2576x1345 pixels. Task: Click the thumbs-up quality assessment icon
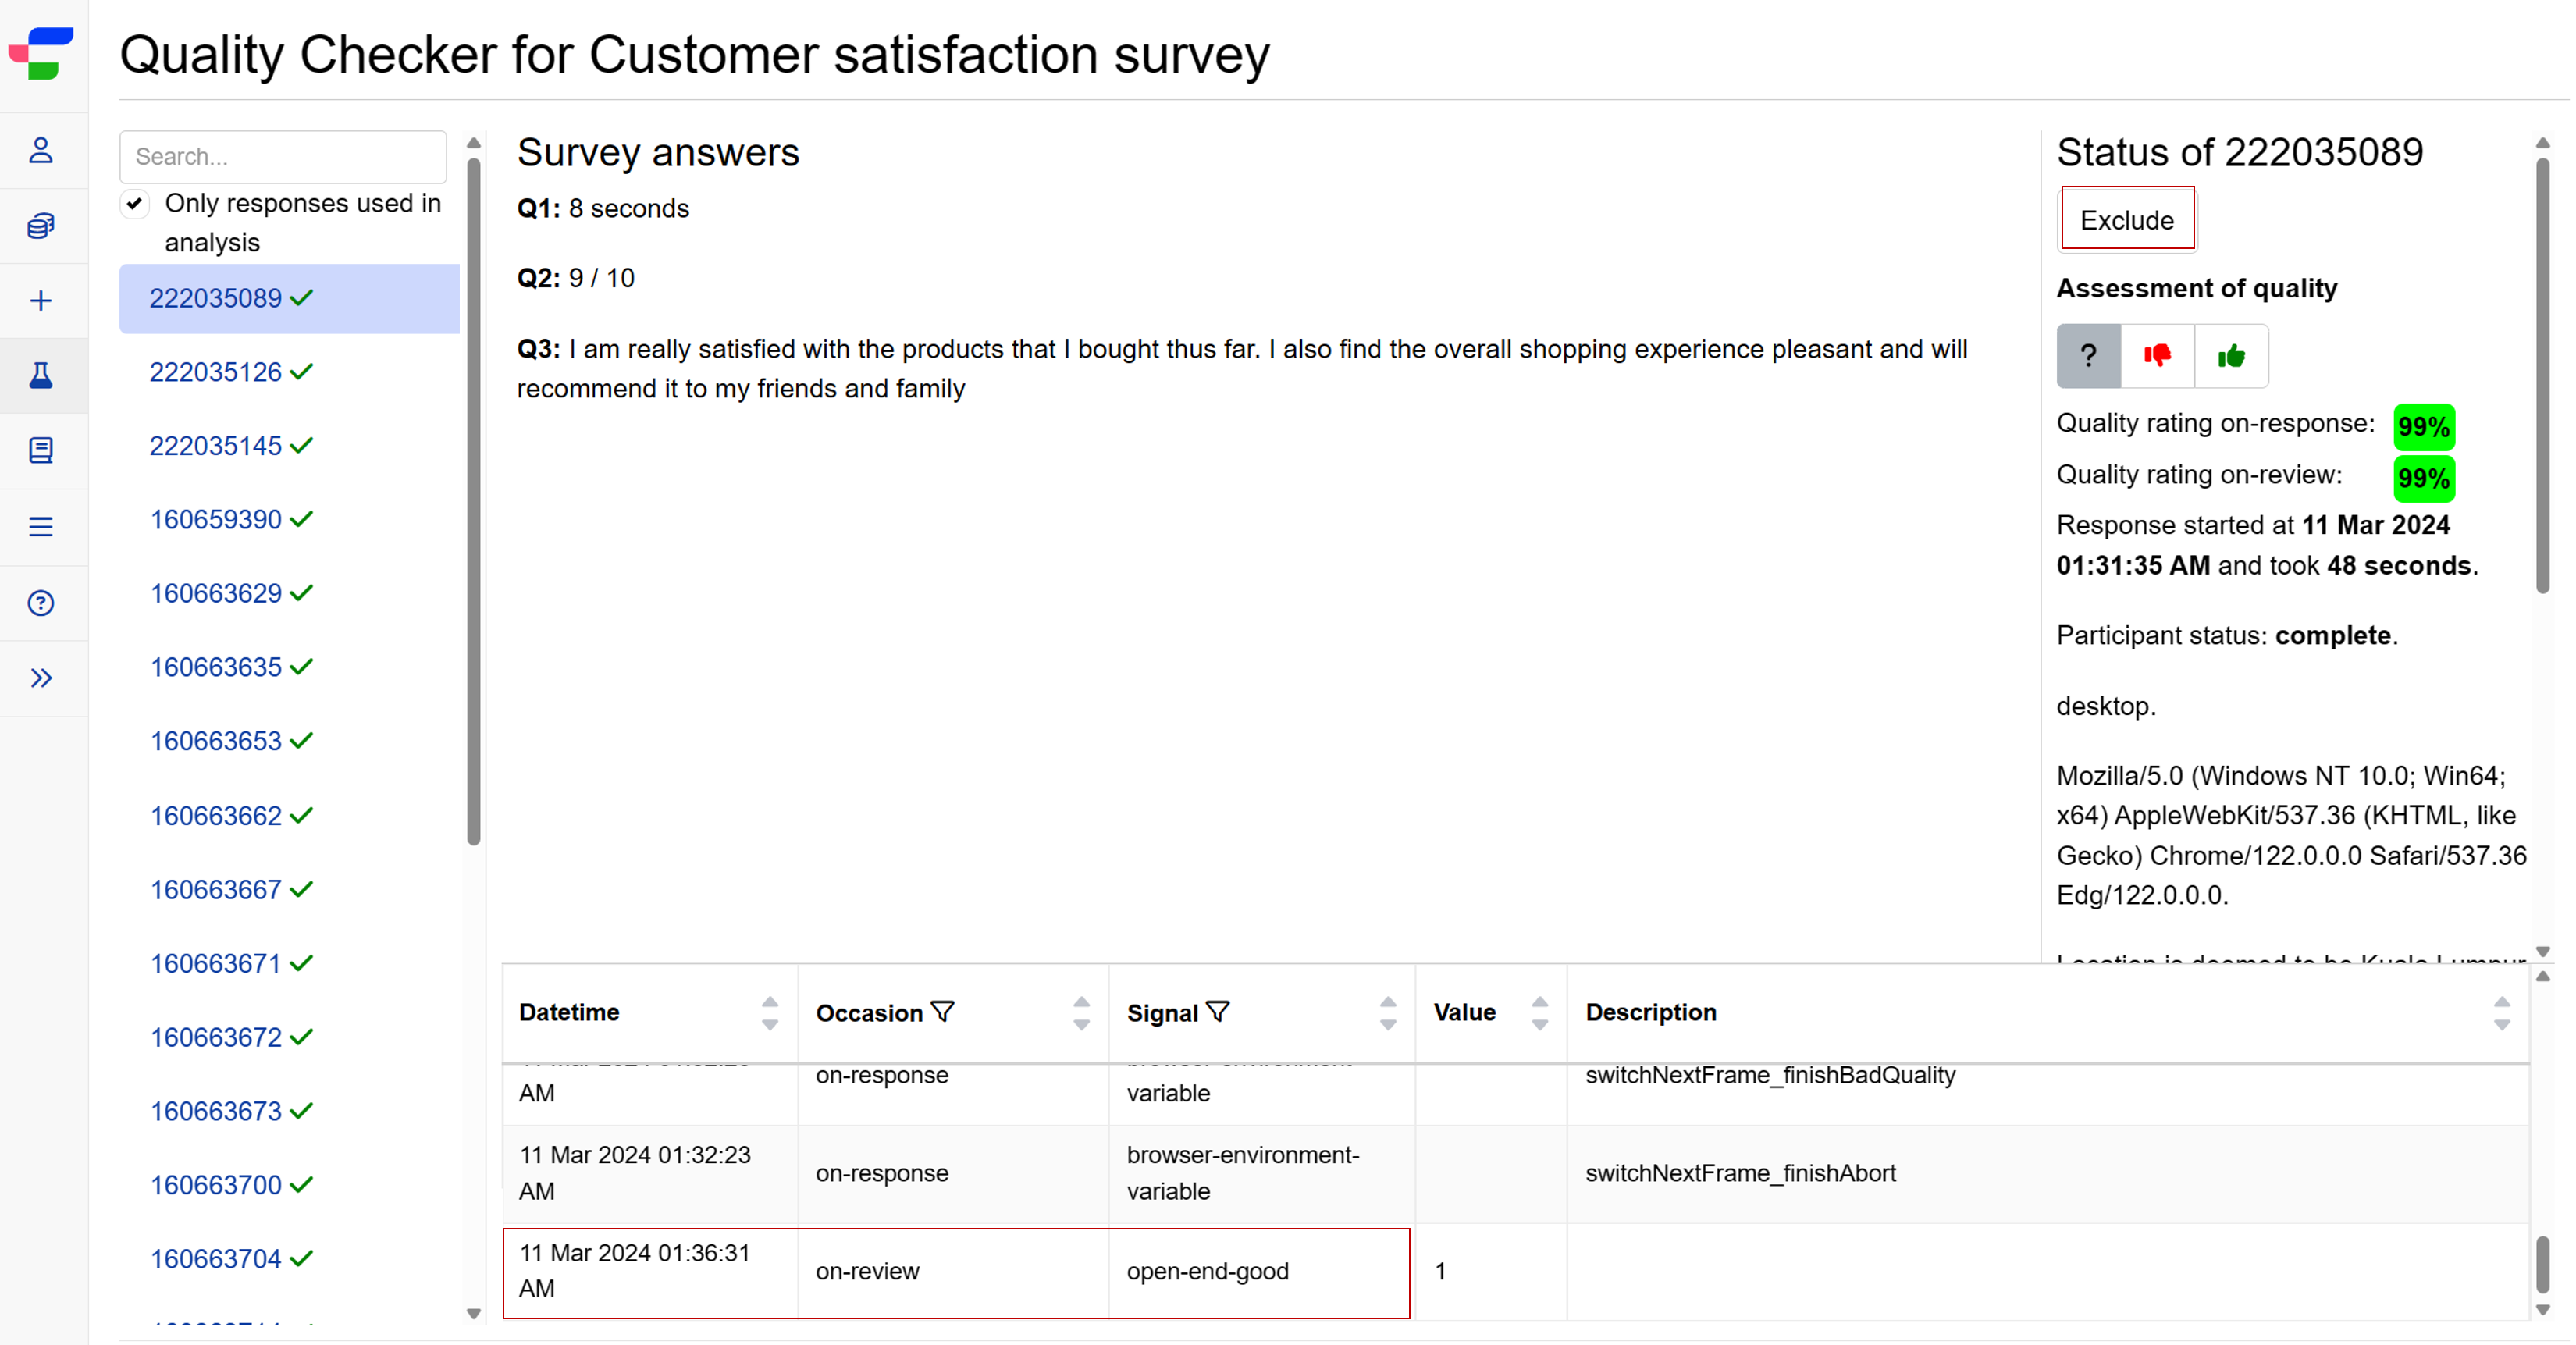2232,354
